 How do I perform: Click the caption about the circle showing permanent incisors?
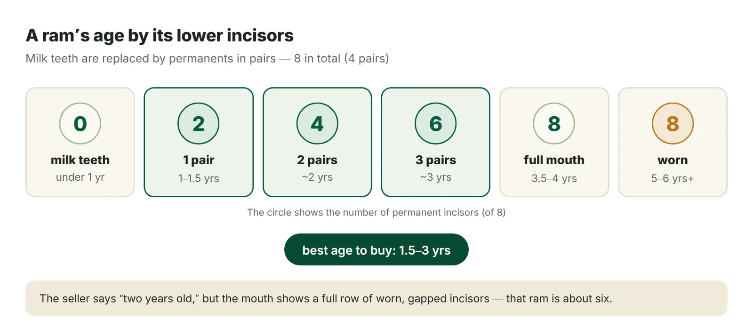point(376,212)
